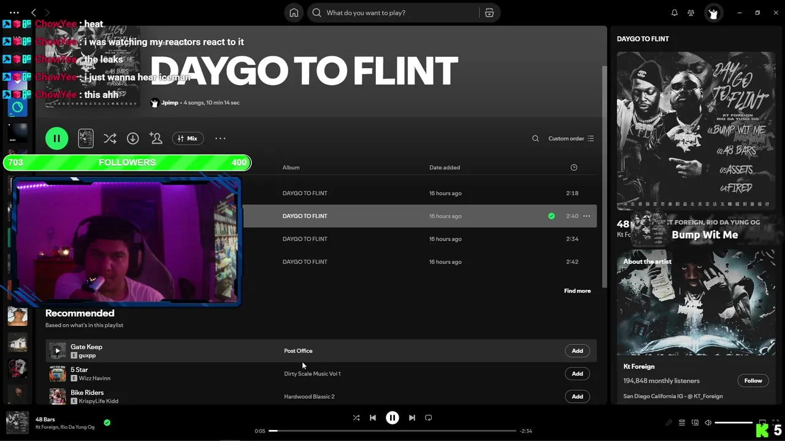Open the Mix button
The height and width of the screenshot is (441, 785).
pos(188,138)
